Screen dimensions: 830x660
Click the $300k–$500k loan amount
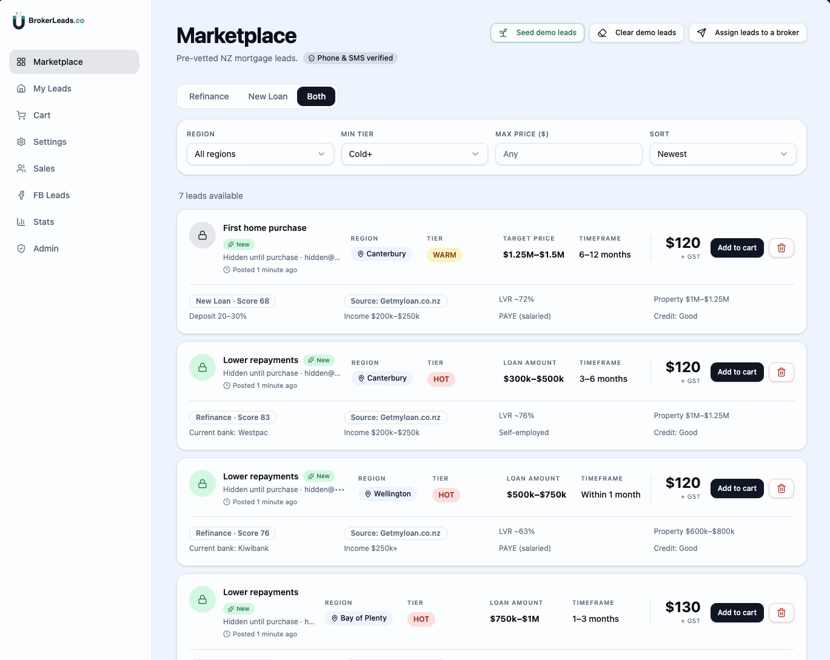pos(534,379)
